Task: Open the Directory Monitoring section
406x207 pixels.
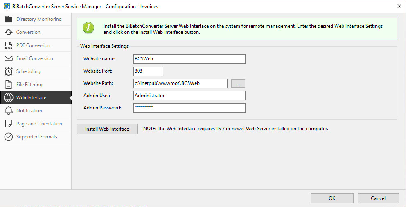Action: (x=39, y=19)
